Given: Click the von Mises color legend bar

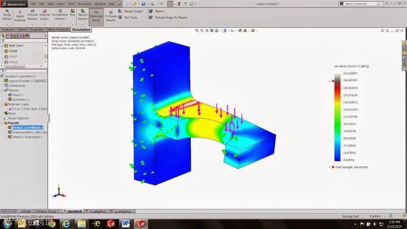Looking at the screenshot, I should click(x=337, y=118).
